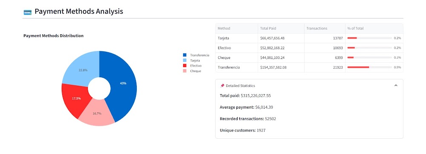
Task: Select the 16.7% Cheque pie slice
Action: (97, 114)
